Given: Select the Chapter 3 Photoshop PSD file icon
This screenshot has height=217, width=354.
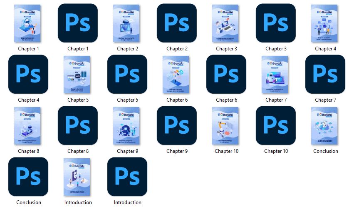Looking at the screenshot, I should [276, 23].
